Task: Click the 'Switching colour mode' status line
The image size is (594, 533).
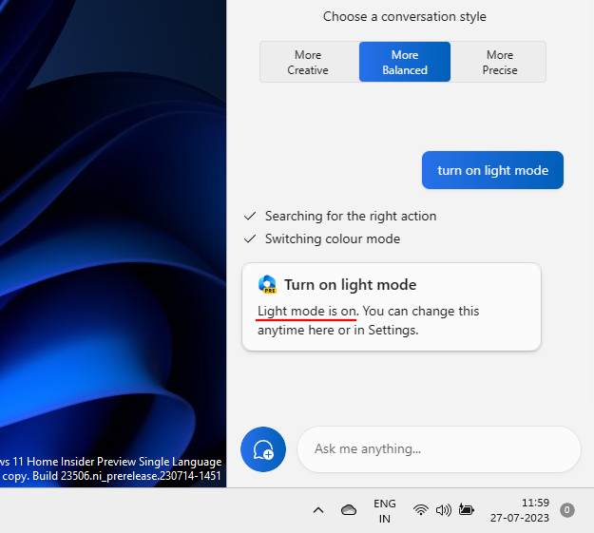Action: (x=333, y=239)
